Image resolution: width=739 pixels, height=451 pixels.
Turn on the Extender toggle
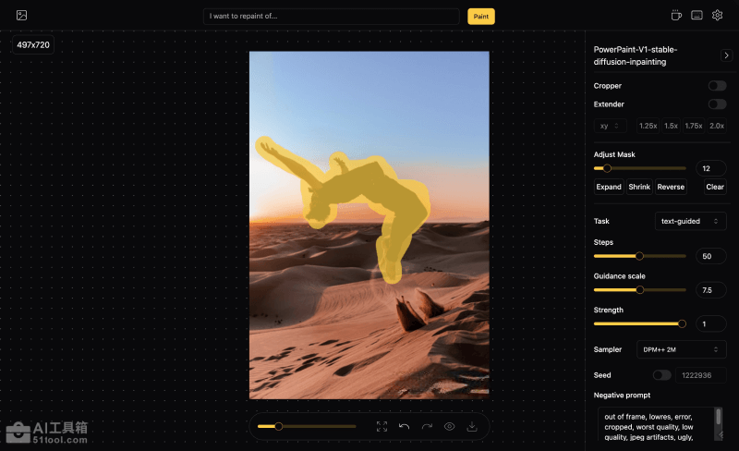[x=717, y=104]
